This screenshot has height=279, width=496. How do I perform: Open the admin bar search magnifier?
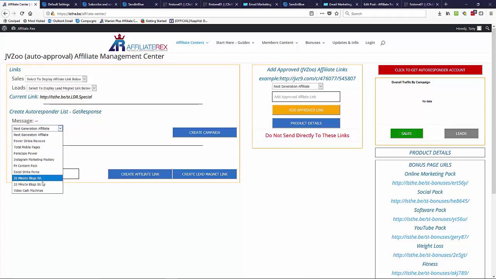pyautogui.click(x=487, y=28)
